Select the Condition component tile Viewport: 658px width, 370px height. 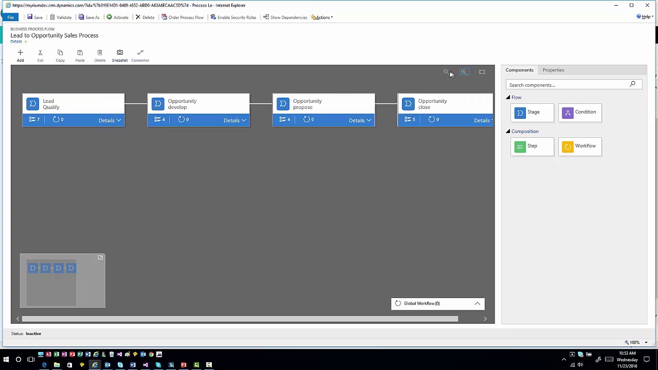coord(580,113)
